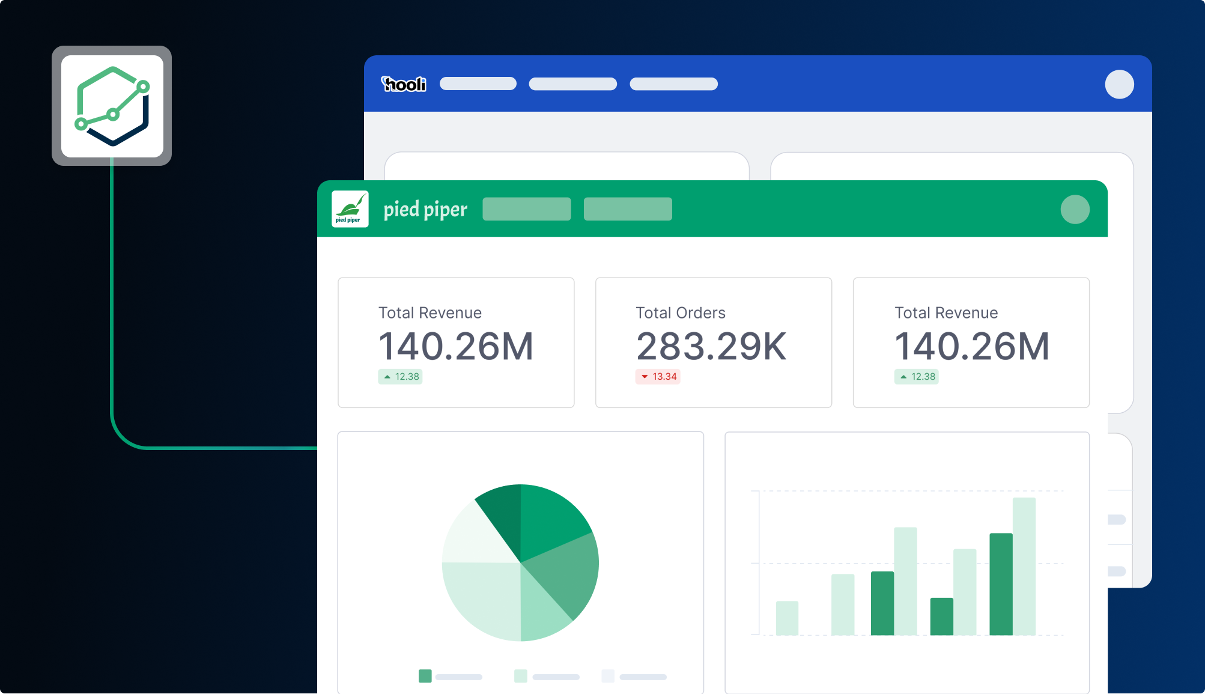Click the pale gray pie legend swatch
The height and width of the screenshot is (694, 1205).
pyautogui.click(x=608, y=676)
